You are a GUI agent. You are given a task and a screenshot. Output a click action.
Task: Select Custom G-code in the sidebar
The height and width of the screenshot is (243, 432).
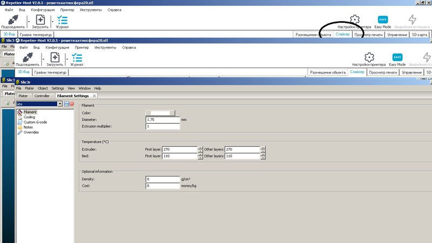click(x=35, y=122)
